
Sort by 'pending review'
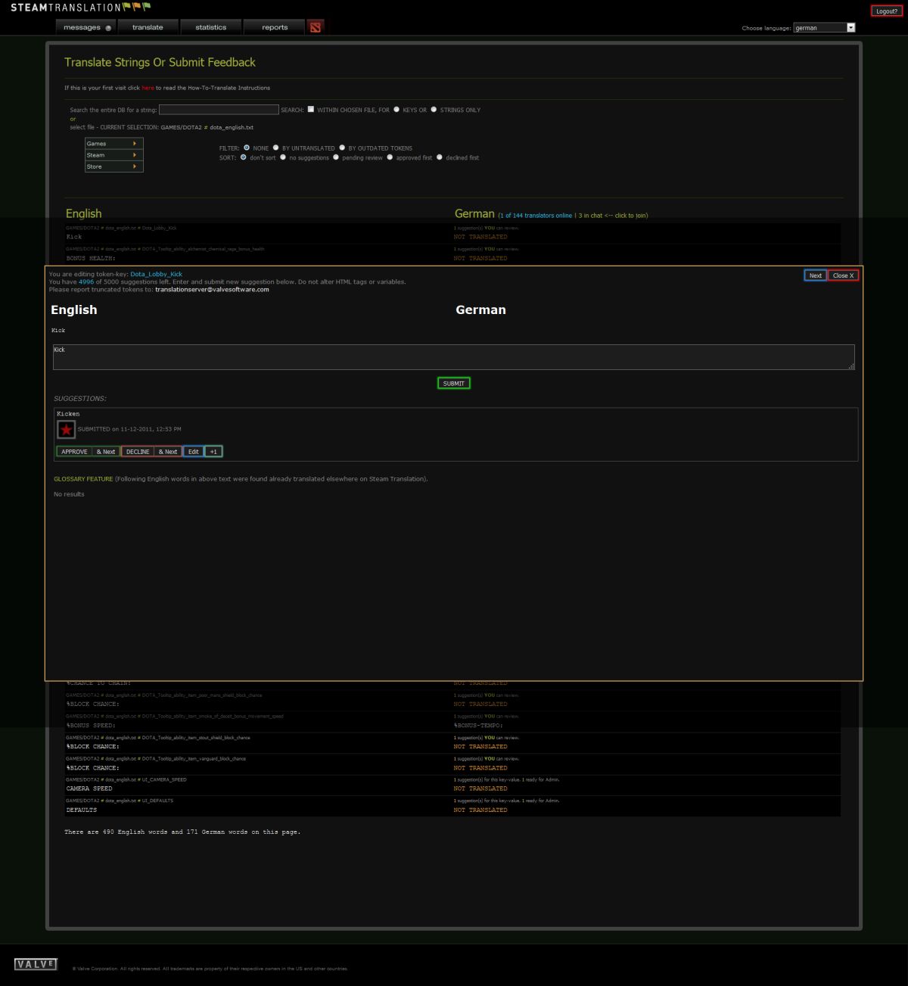pyautogui.click(x=336, y=157)
